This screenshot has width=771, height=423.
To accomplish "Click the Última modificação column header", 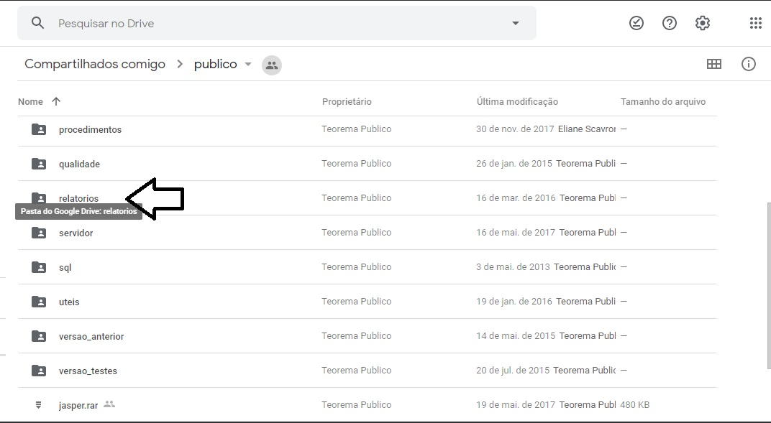I will [517, 101].
